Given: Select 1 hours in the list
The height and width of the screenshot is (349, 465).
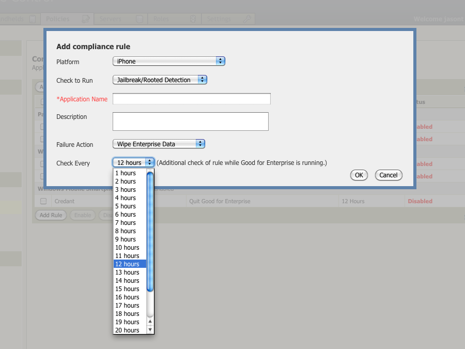Looking at the screenshot, I should pos(130,173).
